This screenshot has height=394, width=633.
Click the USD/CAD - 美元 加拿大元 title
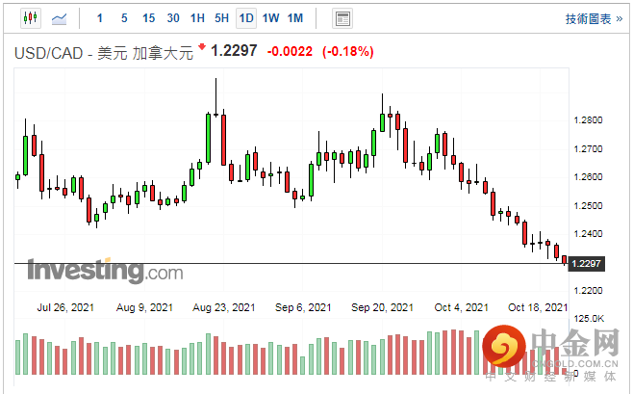pos(104,53)
